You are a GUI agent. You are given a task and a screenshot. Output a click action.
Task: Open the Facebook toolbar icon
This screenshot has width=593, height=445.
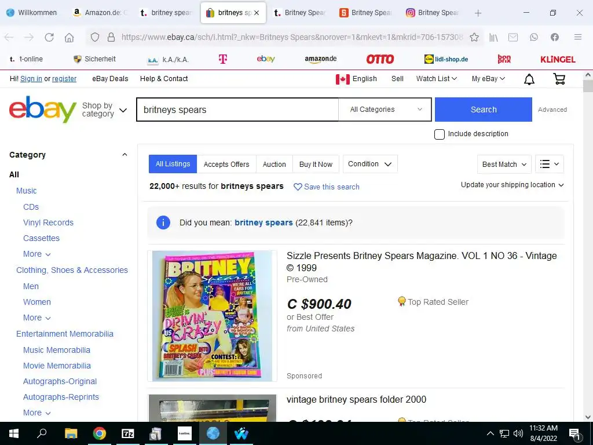554,37
